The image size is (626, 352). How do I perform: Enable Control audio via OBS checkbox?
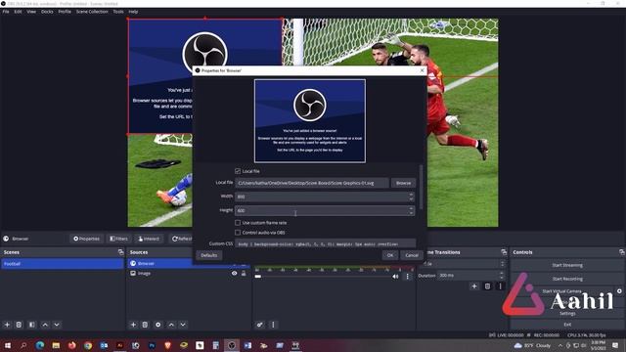238,233
